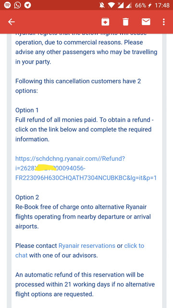The height and width of the screenshot is (308, 173).
Task: Archive this email with the archive icon
Action: [105, 22]
